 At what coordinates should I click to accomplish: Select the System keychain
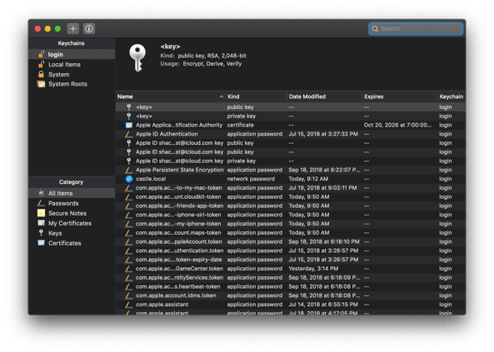coord(72,75)
